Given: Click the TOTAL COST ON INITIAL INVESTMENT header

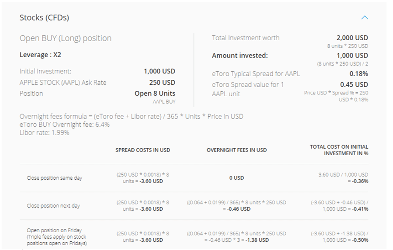Looking at the screenshot, I should pyautogui.click(x=339, y=150).
